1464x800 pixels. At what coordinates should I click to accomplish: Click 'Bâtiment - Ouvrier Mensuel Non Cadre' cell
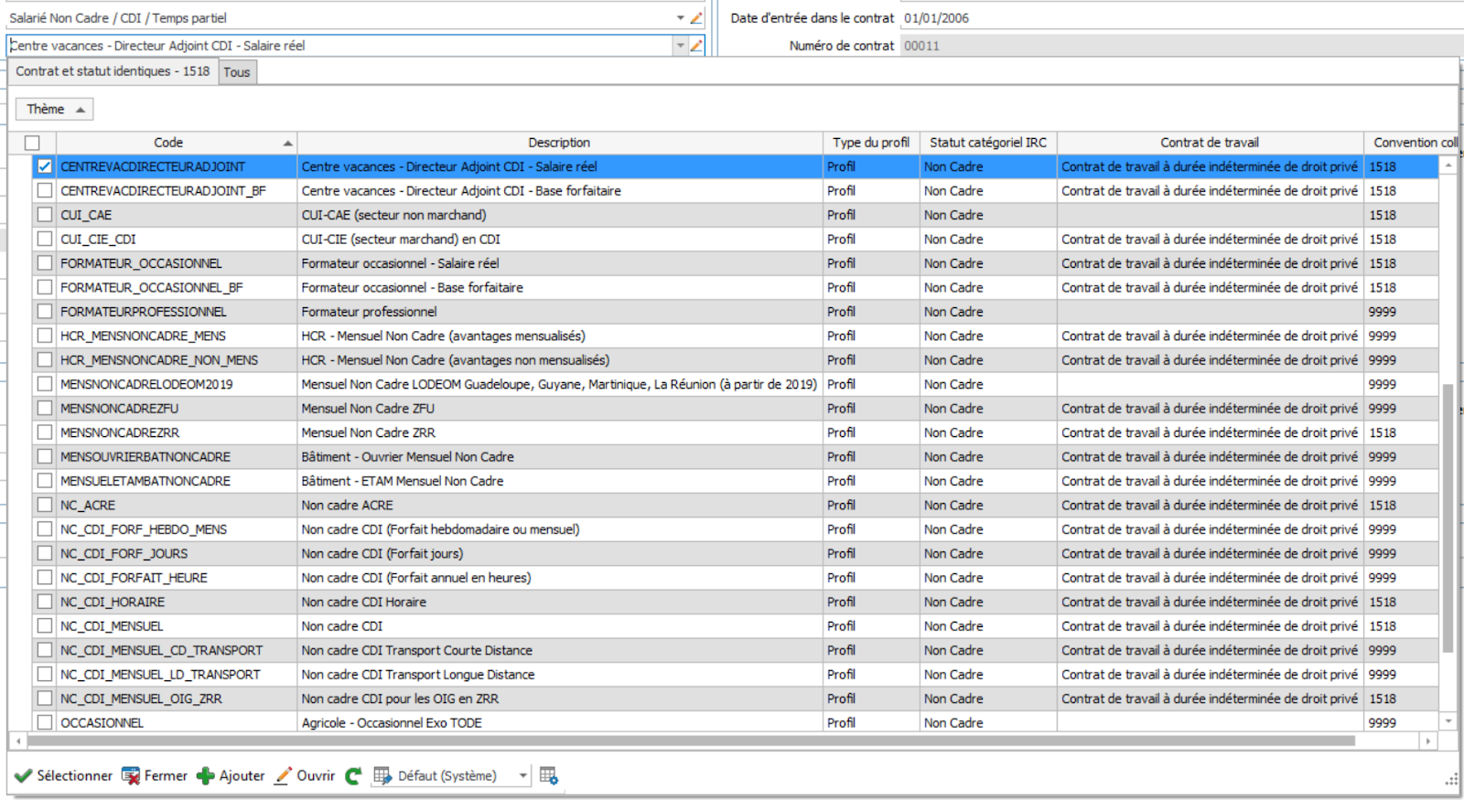click(560, 456)
